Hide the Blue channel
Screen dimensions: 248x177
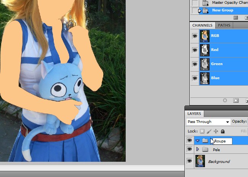pyautogui.click(x=195, y=78)
